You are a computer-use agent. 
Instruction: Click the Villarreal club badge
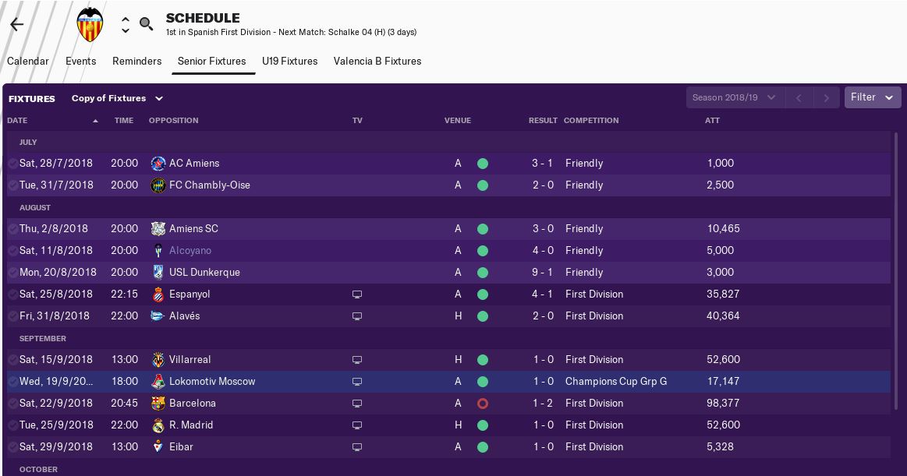point(158,360)
